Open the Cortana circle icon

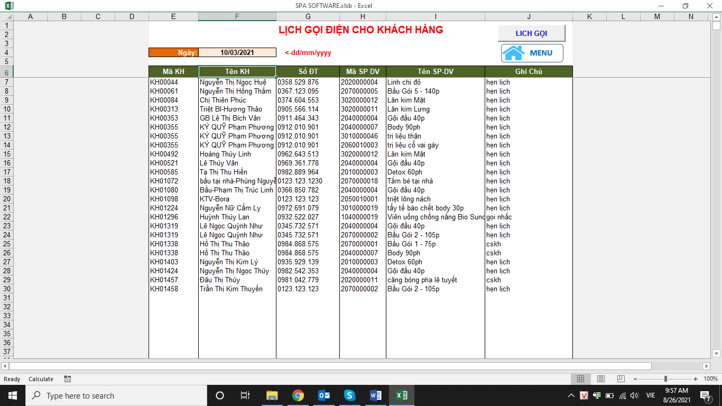click(220, 395)
